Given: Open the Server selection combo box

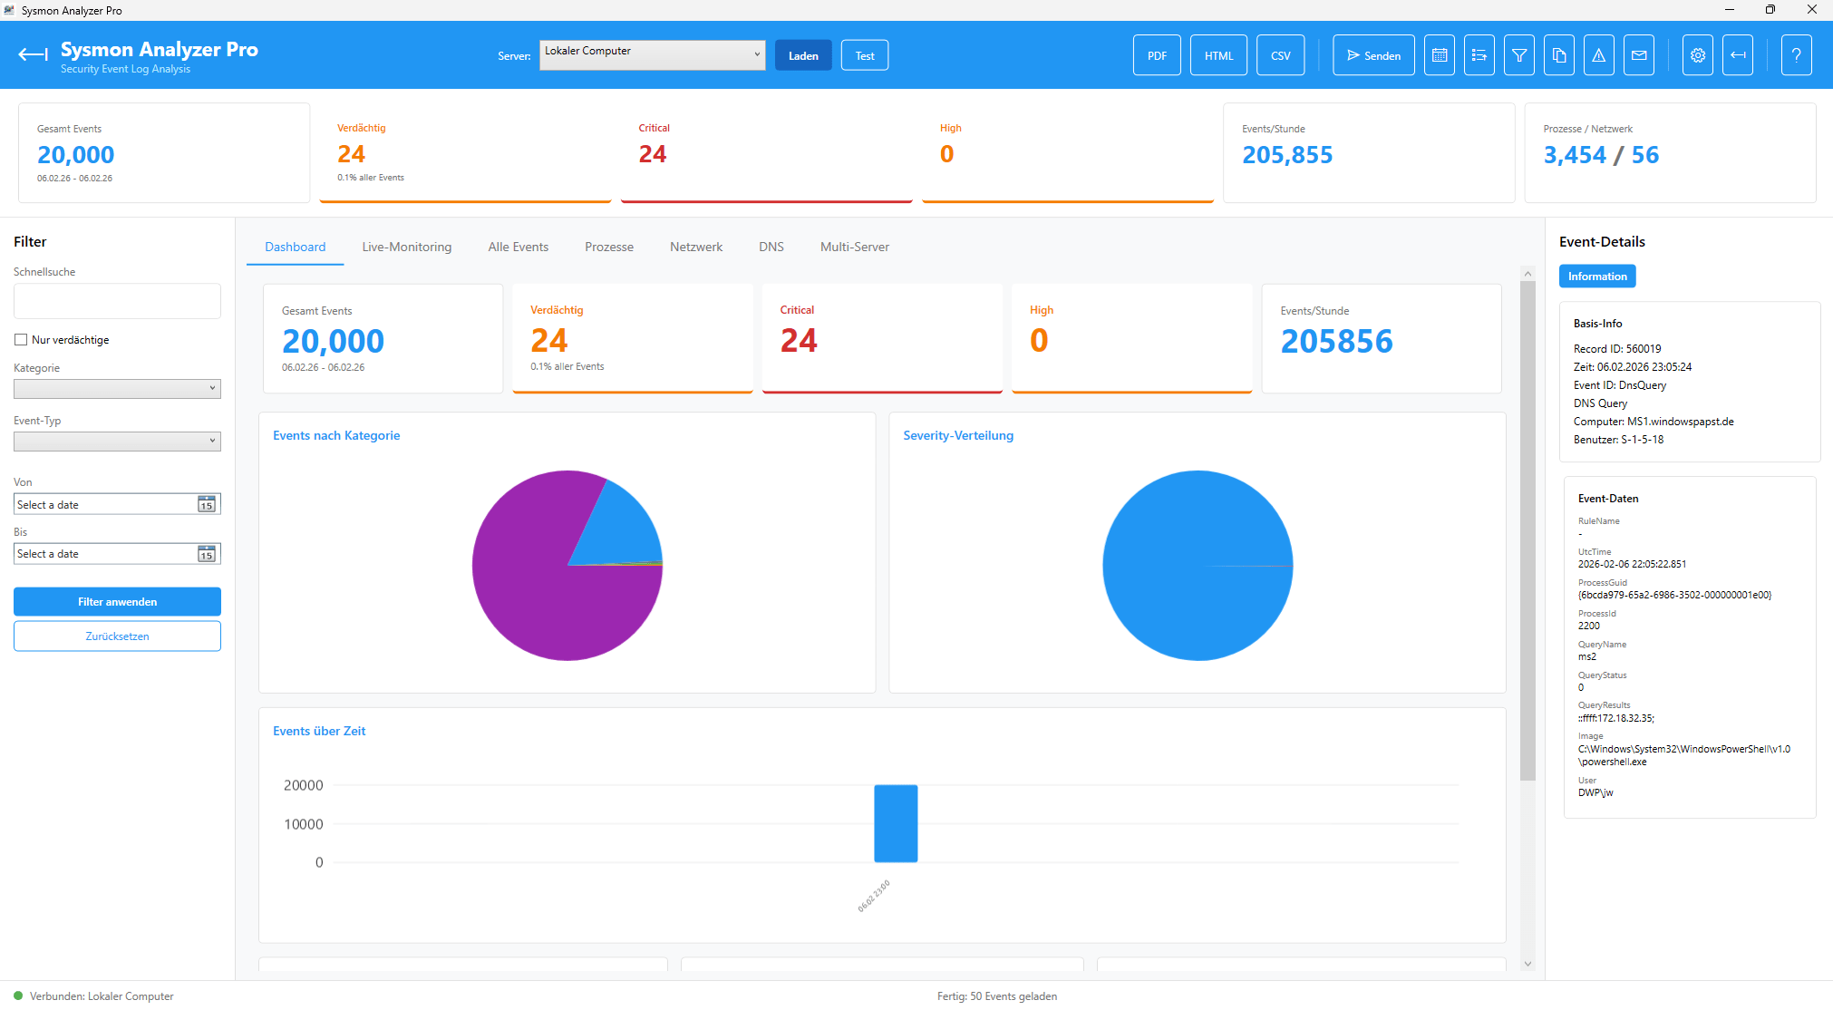Looking at the screenshot, I should tap(652, 54).
